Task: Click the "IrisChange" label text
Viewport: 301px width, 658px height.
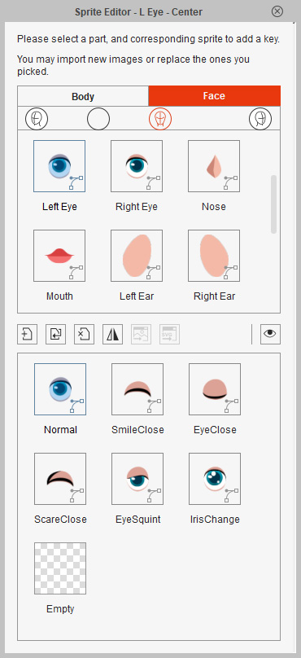Action: [215, 520]
